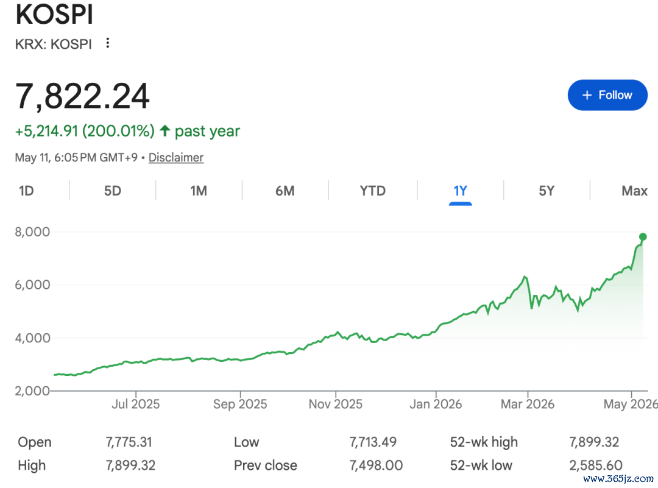Open the Disclaimer link
The width and height of the screenshot is (658, 488).
click(176, 157)
